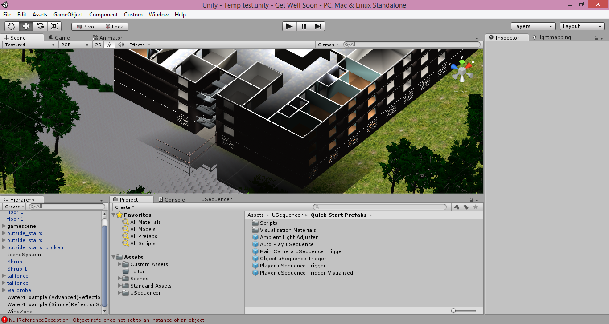Click the Hierarchy search field

66,207
